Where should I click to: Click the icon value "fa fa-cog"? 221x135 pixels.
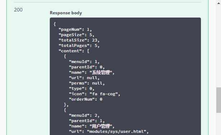(x=104, y=94)
